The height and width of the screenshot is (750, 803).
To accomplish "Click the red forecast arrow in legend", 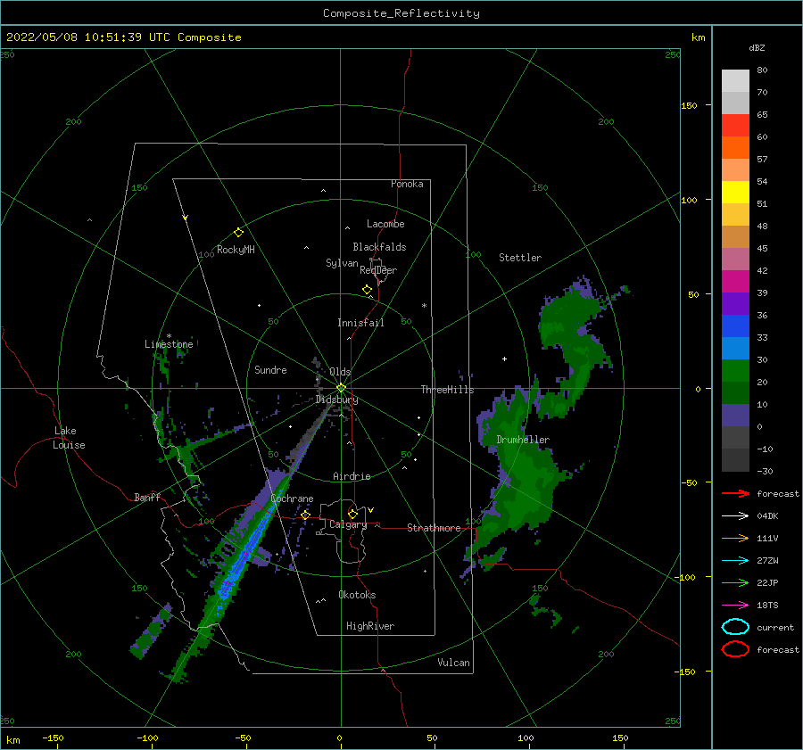I will (735, 493).
